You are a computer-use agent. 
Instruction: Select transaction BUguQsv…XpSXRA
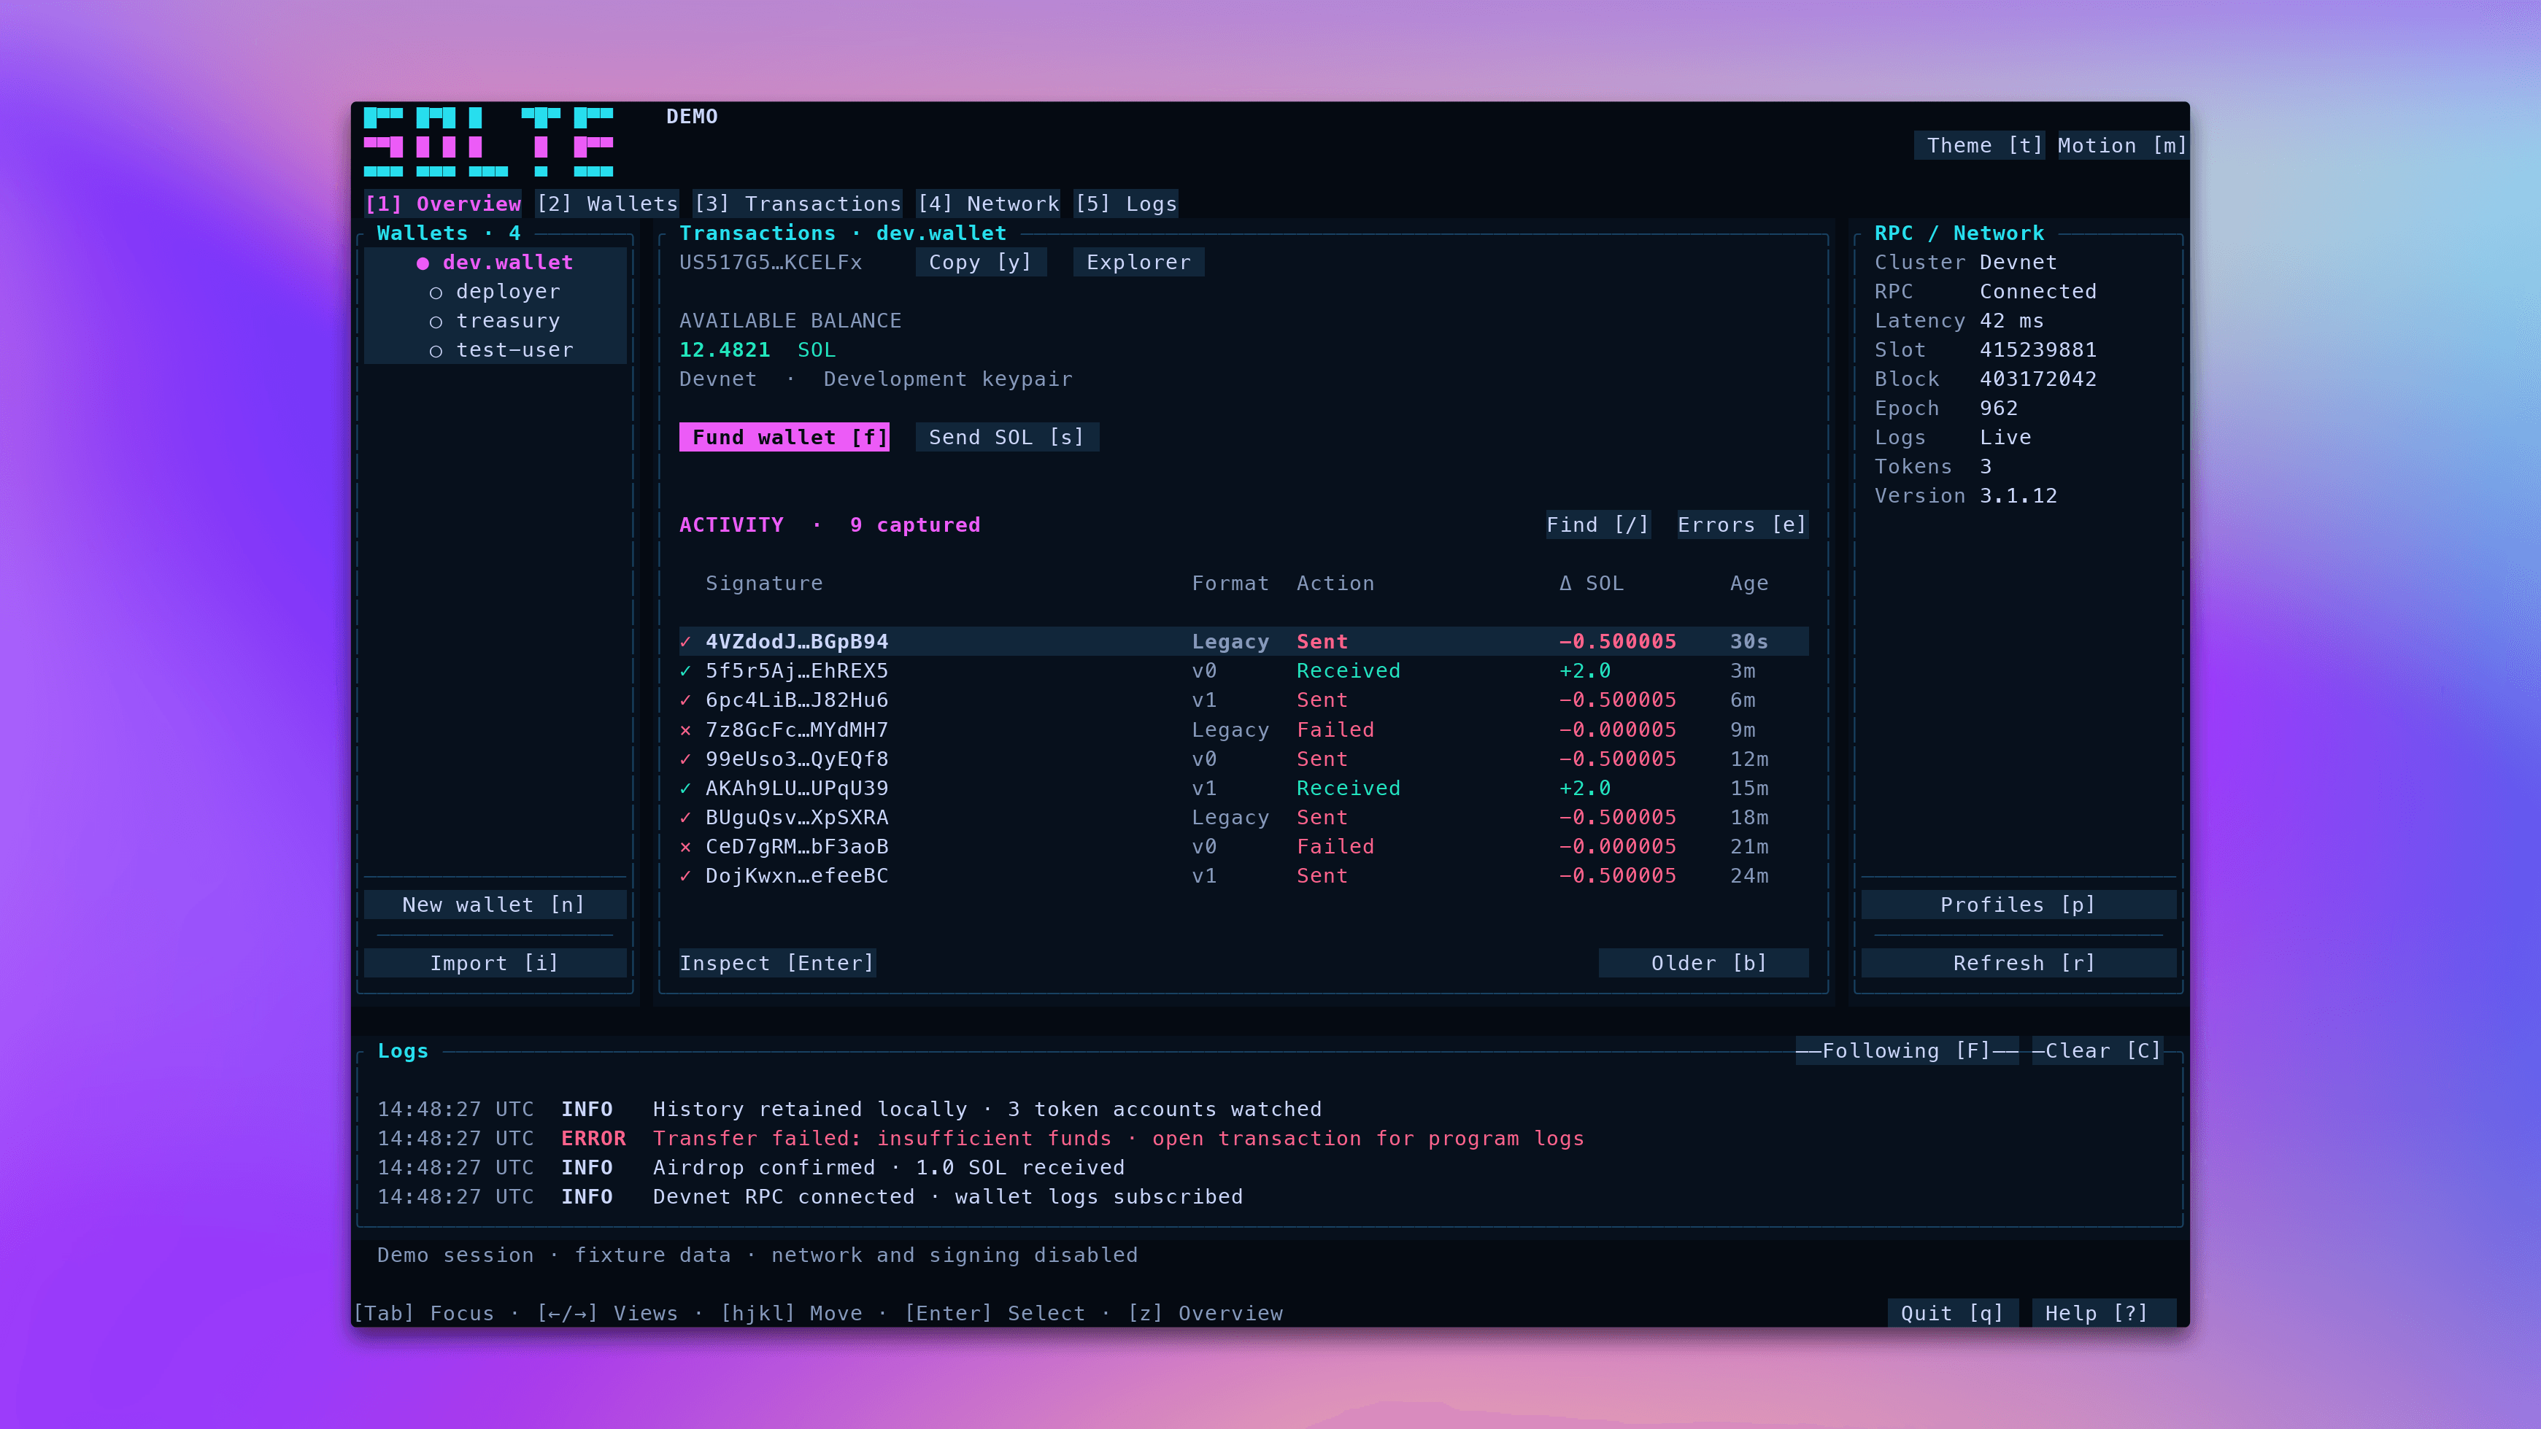1243,818
